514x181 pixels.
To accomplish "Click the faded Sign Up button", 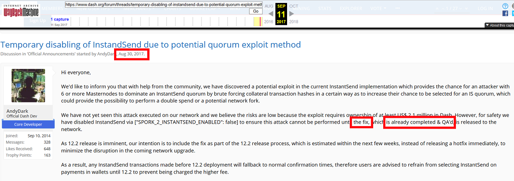I will pos(38,20).
